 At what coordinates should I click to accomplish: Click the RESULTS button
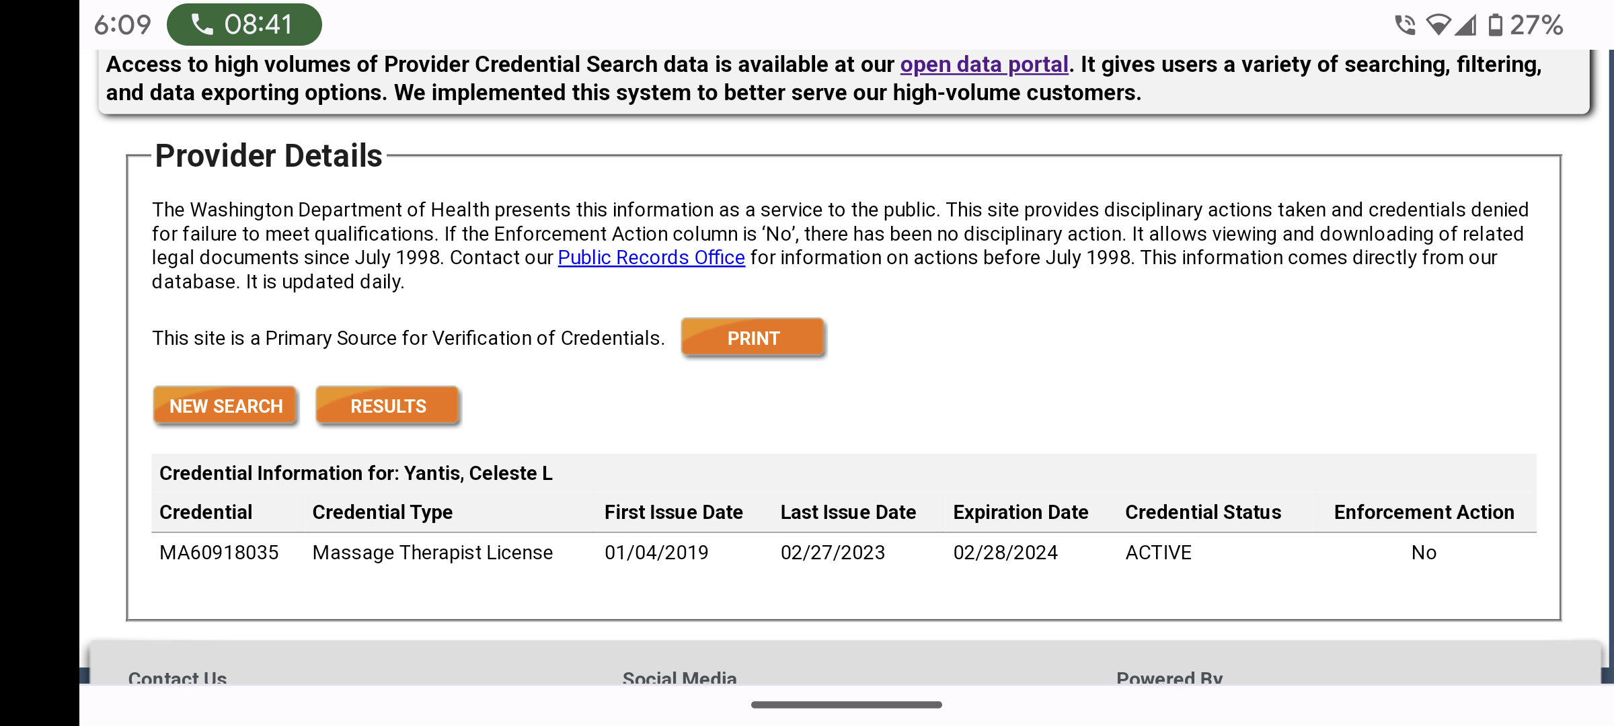(x=388, y=406)
